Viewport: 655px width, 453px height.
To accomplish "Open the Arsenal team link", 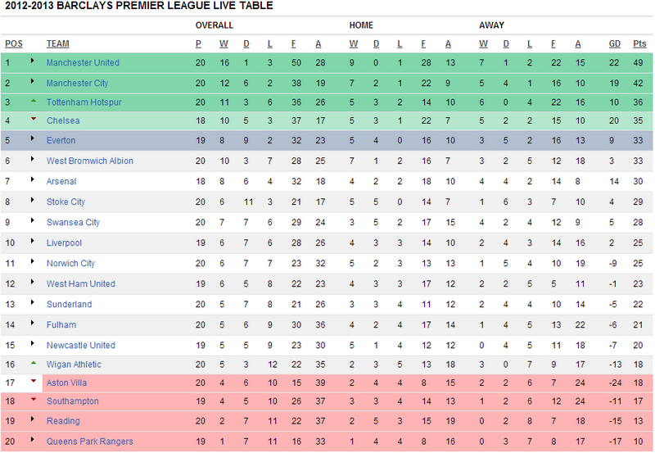I will [61, 181].
